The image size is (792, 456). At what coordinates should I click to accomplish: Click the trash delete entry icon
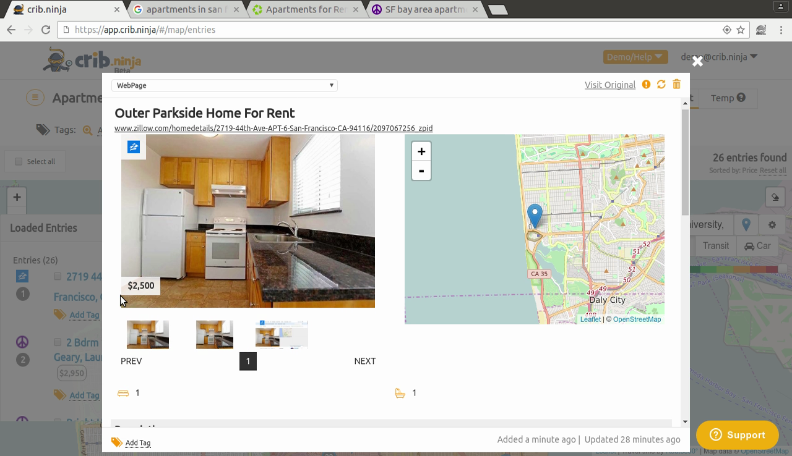click(676, 84)
